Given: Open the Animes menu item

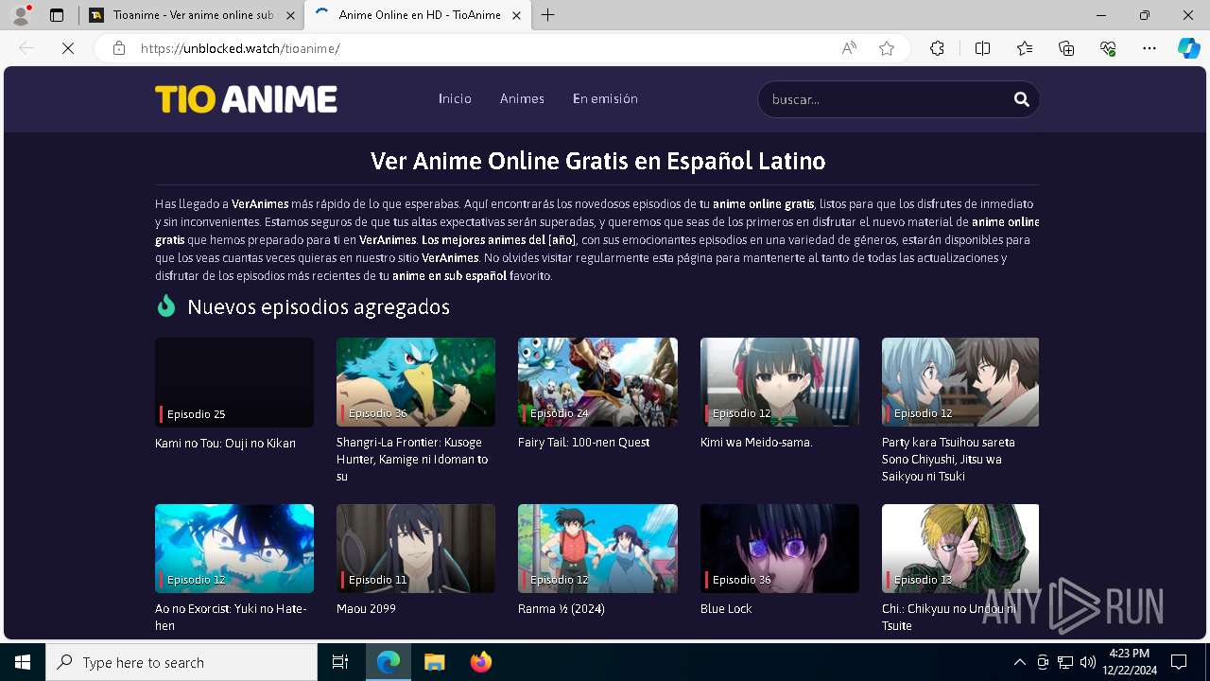Looking at the screenshot, I should click(x=522, y=98).
